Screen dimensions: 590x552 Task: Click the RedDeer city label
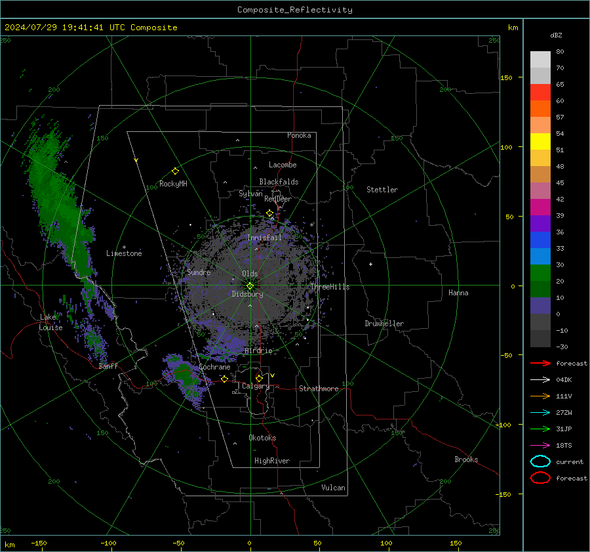[278, 199]
